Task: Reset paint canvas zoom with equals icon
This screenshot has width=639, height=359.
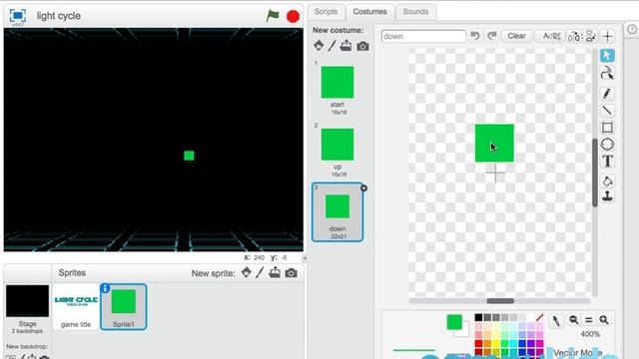Action: tap(588, 320)
